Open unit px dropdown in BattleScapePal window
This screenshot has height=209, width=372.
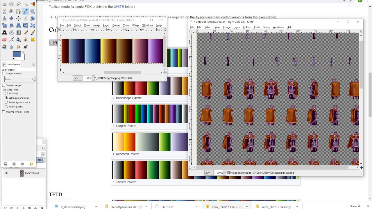pyautogui.click(x=77, y=78)
